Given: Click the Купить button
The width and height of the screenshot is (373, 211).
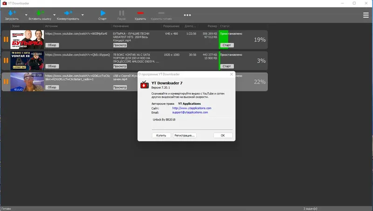Looking at the screenshot, I should click(161, 136).
